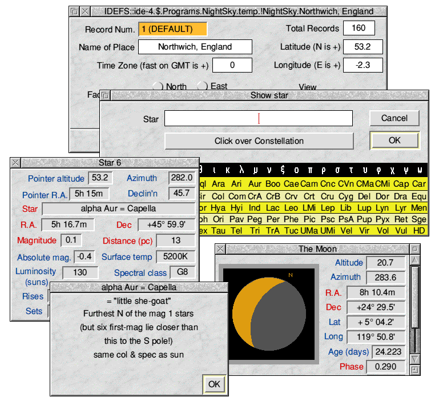Select the Tau constellation
443x401 pixels.
coord(218,231)
